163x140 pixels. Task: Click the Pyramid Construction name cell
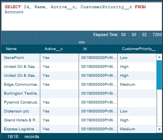pos(21,102)
